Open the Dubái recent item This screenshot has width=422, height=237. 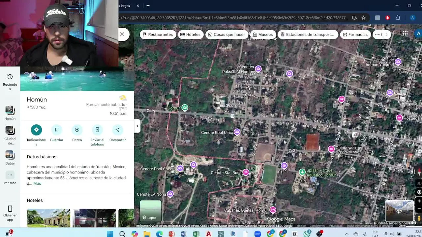coord(10,158)
